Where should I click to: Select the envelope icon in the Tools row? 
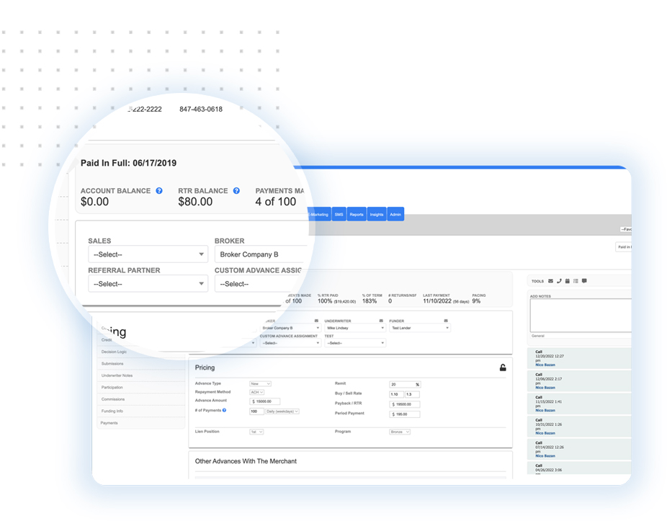click(x=550, y=282)
